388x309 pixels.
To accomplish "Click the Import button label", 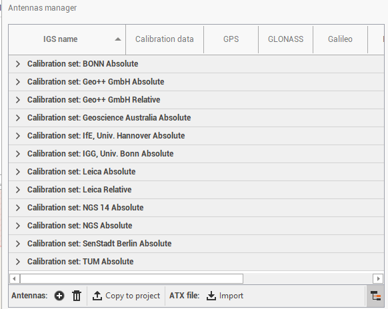I will point(231,296).
